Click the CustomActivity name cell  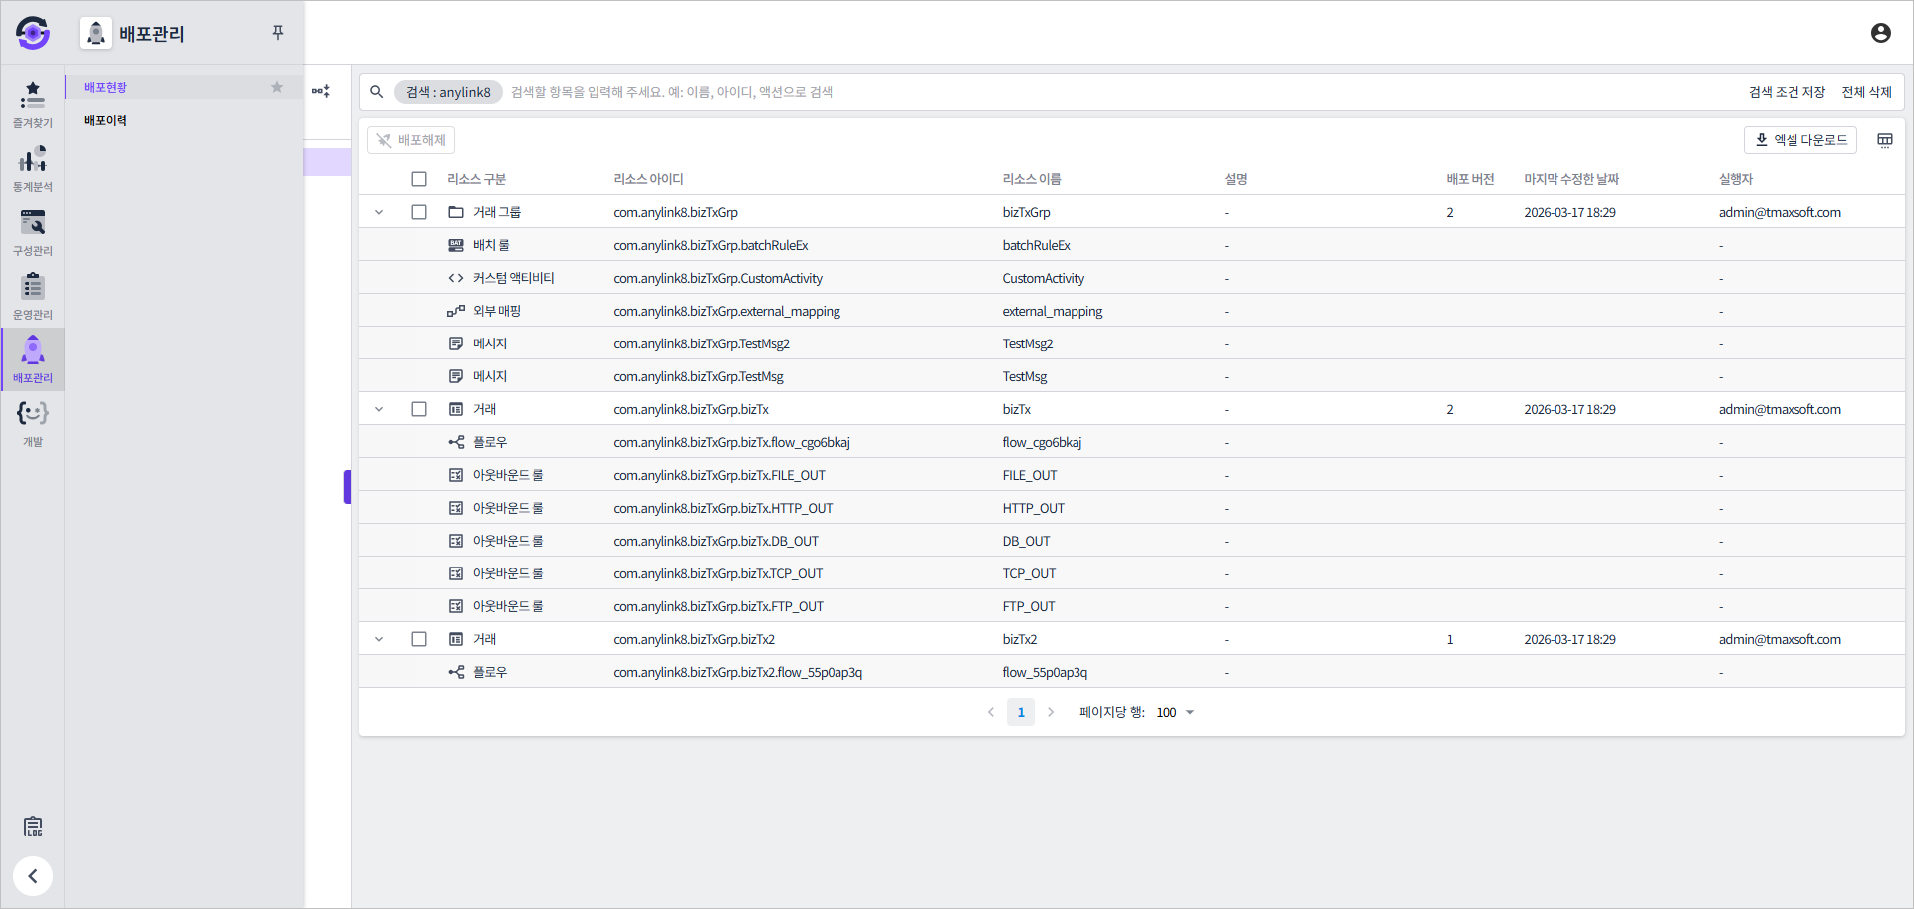pos(1044,278)
